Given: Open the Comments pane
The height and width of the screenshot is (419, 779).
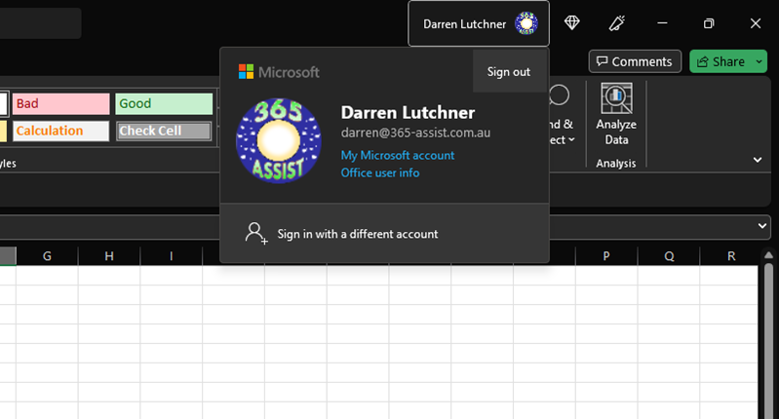Looking at the screenshot, I should 635,61.
